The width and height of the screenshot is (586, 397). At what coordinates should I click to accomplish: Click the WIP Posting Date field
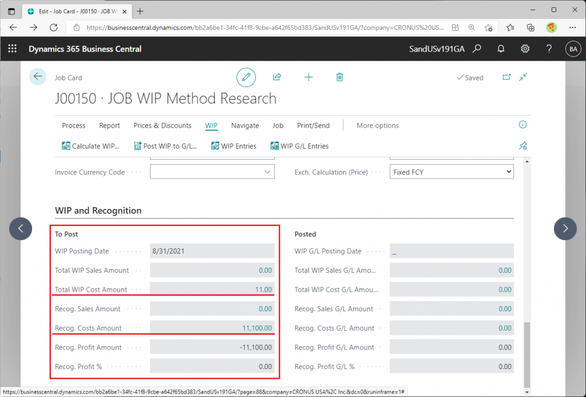(x=212, y=251)
